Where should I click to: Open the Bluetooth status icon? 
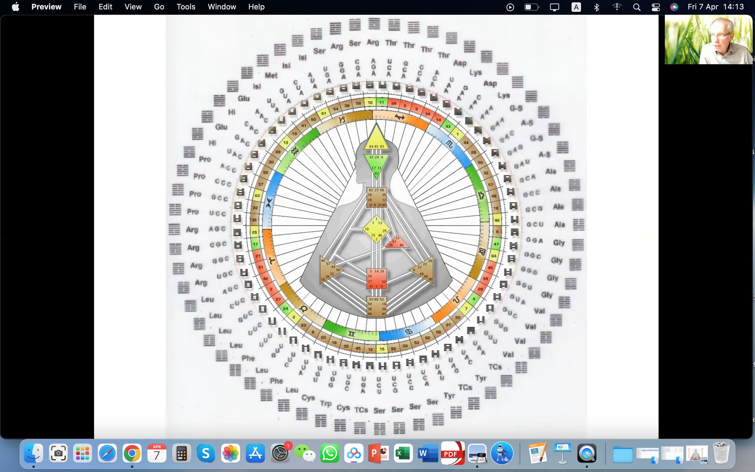coord(596,7)
